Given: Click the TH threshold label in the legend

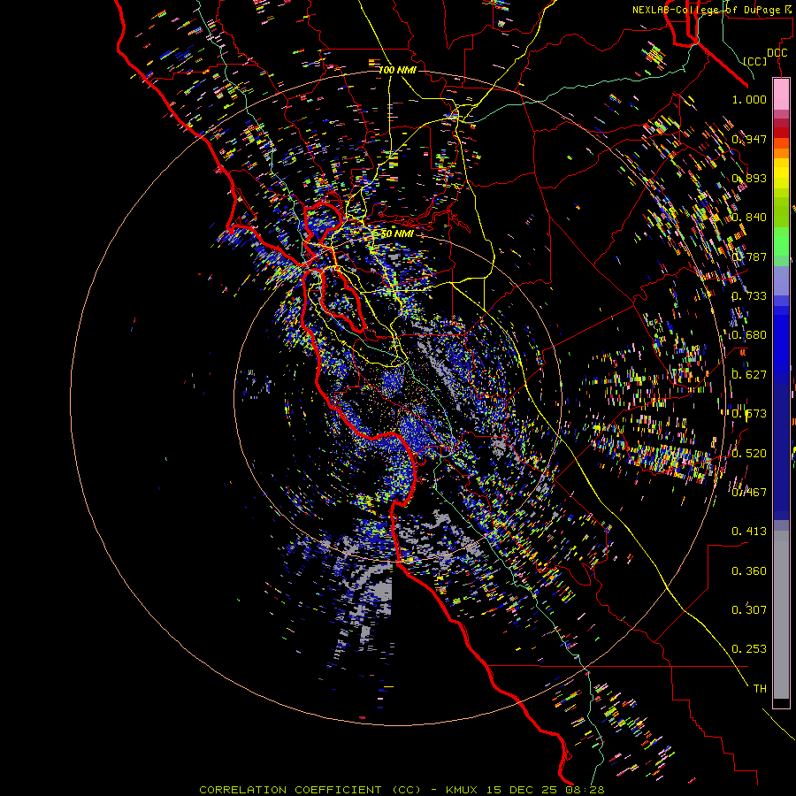Looking at the screenshot, I should tap(760, 689).
